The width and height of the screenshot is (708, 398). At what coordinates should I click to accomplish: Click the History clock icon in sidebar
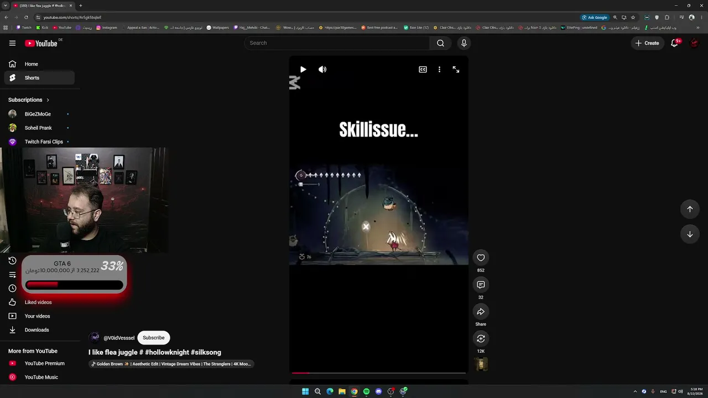click(x=12, y=261)
